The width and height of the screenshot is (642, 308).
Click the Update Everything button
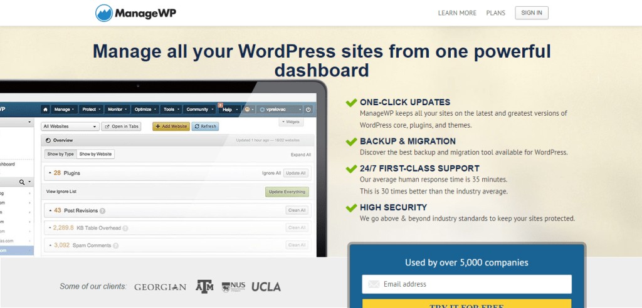coord(287,192)
